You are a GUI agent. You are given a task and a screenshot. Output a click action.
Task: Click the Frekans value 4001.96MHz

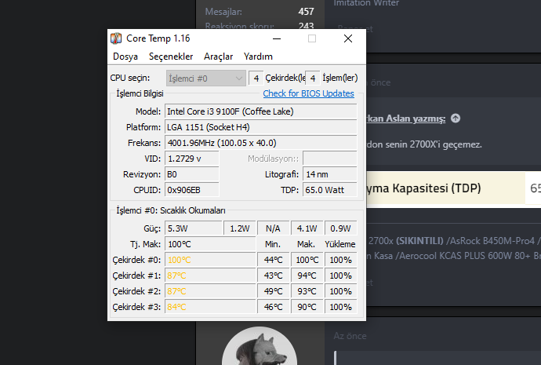(260, 143)
